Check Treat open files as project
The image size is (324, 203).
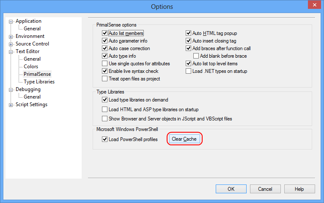tap(104, 79)
